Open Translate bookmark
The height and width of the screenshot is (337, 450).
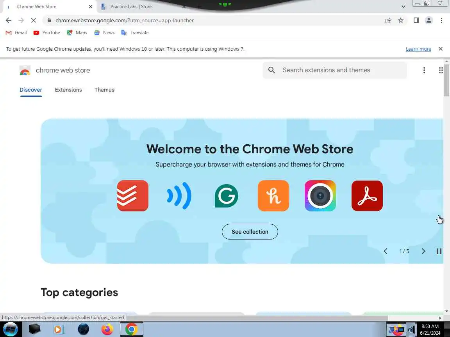135,33
